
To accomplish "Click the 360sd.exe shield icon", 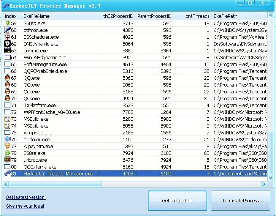I will pos(7,23).
